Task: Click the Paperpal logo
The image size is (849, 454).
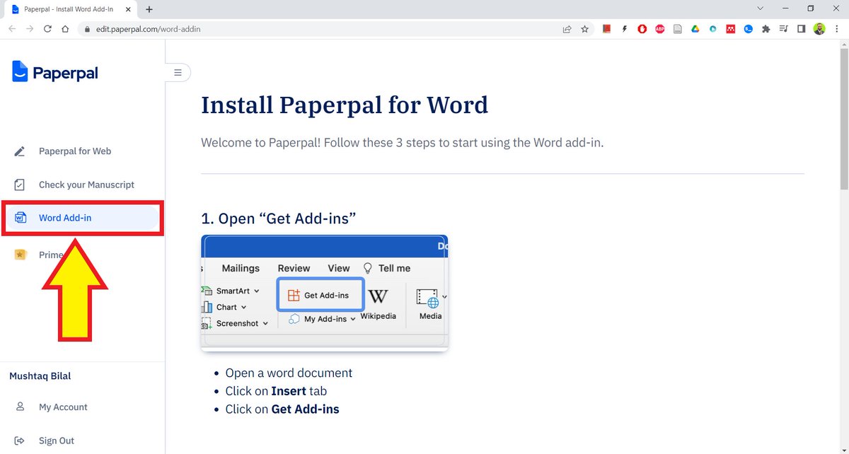Action: 54,71
